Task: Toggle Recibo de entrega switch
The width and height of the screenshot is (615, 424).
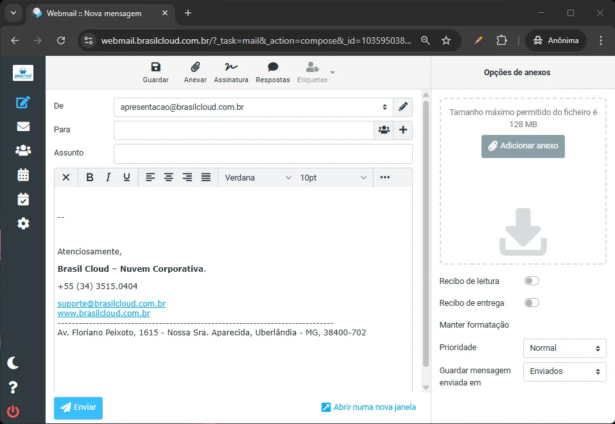Action: tap(532, 303)
